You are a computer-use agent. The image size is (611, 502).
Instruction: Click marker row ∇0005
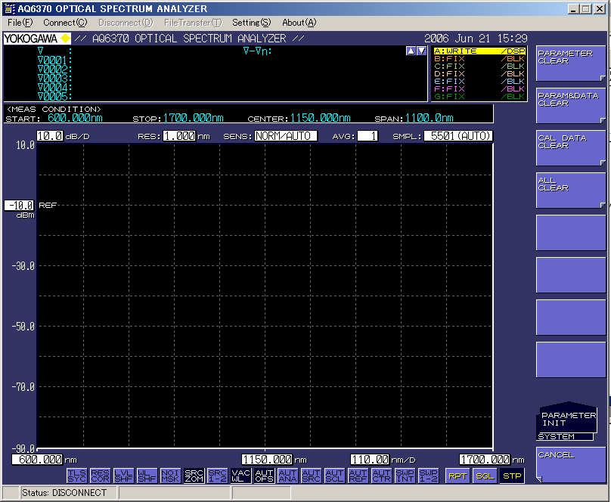point(55,96)
